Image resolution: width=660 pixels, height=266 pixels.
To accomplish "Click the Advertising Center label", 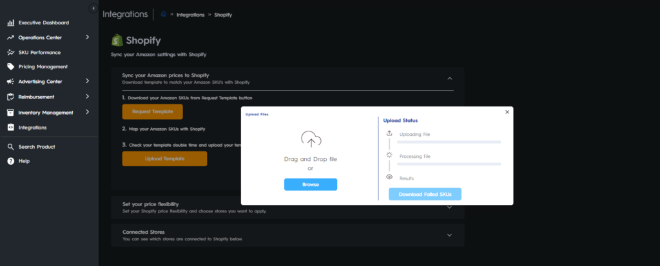I will pyautogui.click(x=41, y=82).
